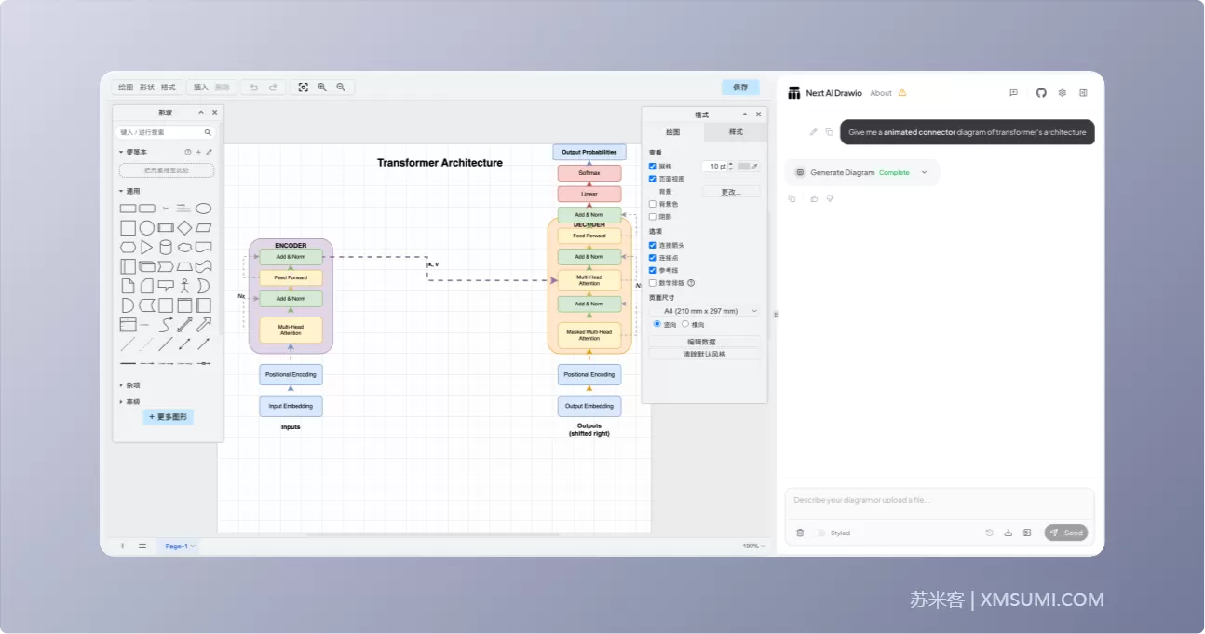
Task: Click the 保存 save button
Action: (x=740, y=87)
